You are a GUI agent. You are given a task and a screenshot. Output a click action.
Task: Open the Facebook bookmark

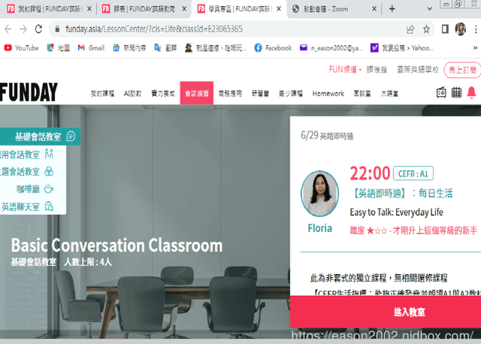click(273, 48)
